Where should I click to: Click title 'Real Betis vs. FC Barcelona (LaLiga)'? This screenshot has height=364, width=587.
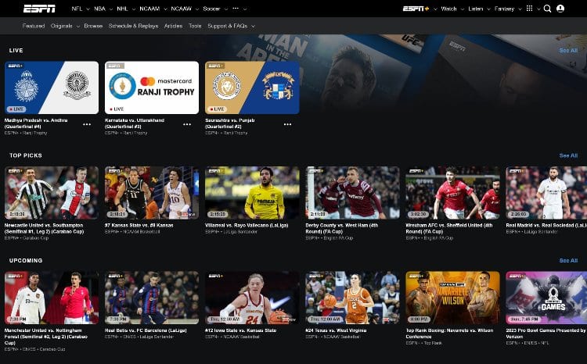click(x=146, y=330)
